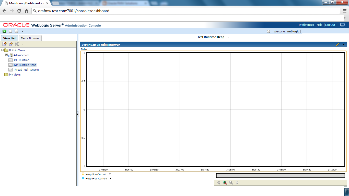Zoom out of the chart with magnifier-minus icon
This screenshot has width=349, height=196.
tap(230, 183)
